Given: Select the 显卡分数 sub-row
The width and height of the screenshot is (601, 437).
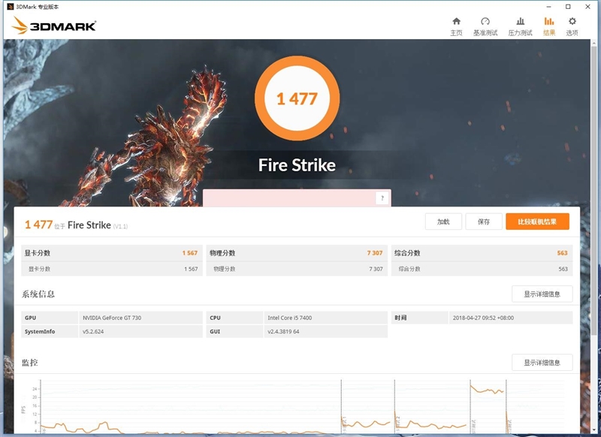Looking at the screenshot, I should [x=111, y=269].
